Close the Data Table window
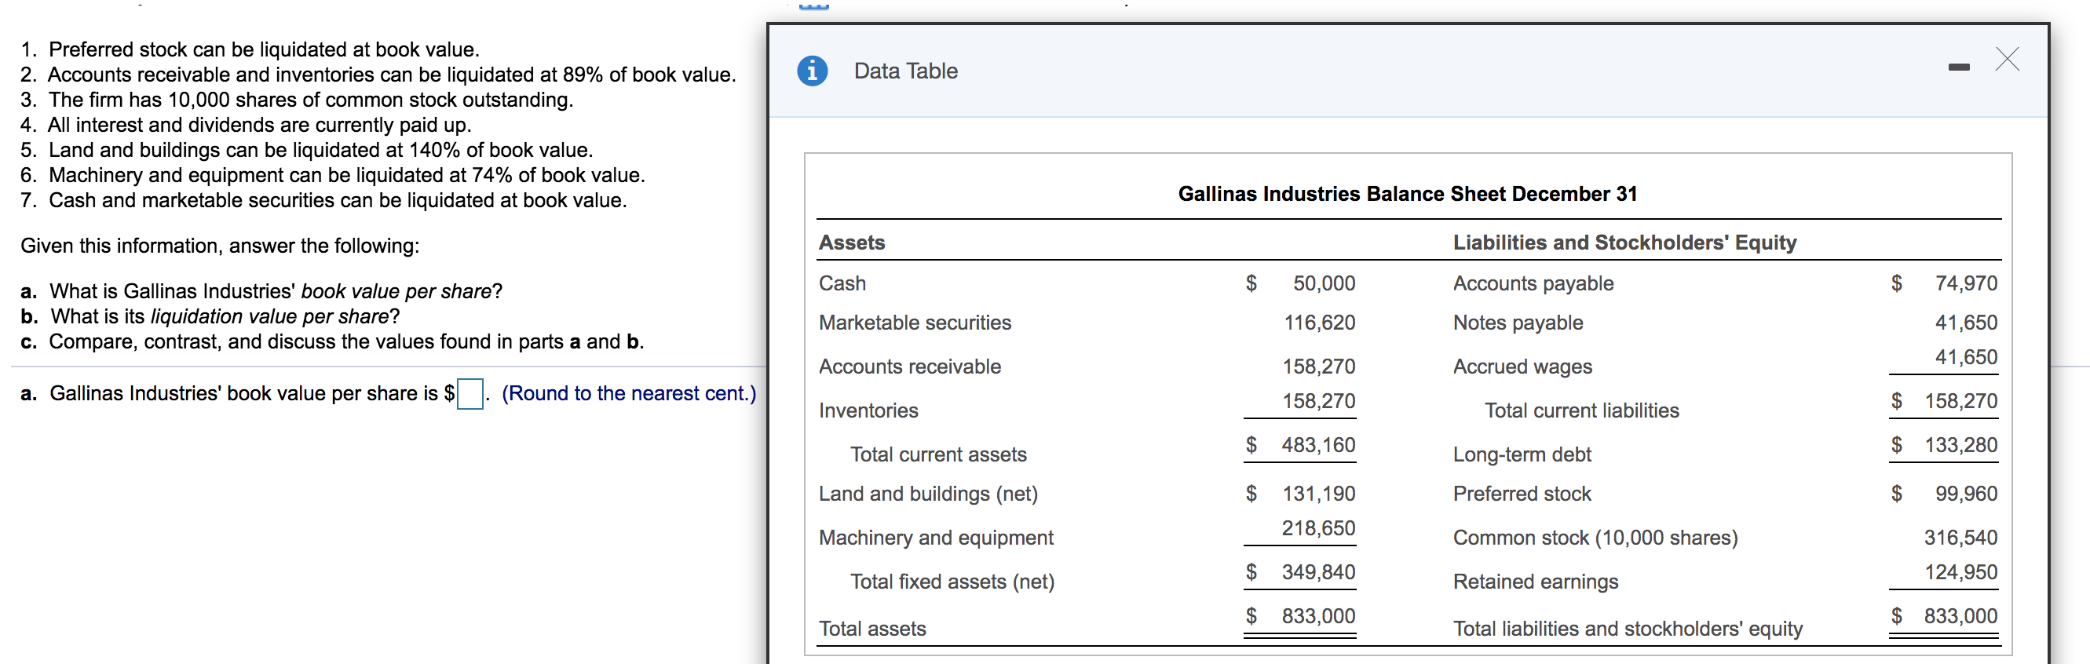This screenshot has height=664, width=2090. [x=2007, y=59]
